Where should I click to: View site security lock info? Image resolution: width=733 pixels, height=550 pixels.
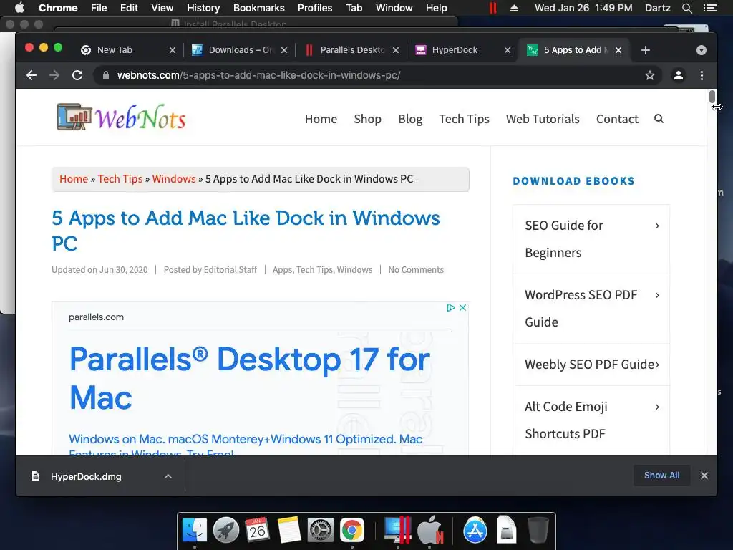pos(106,75)
